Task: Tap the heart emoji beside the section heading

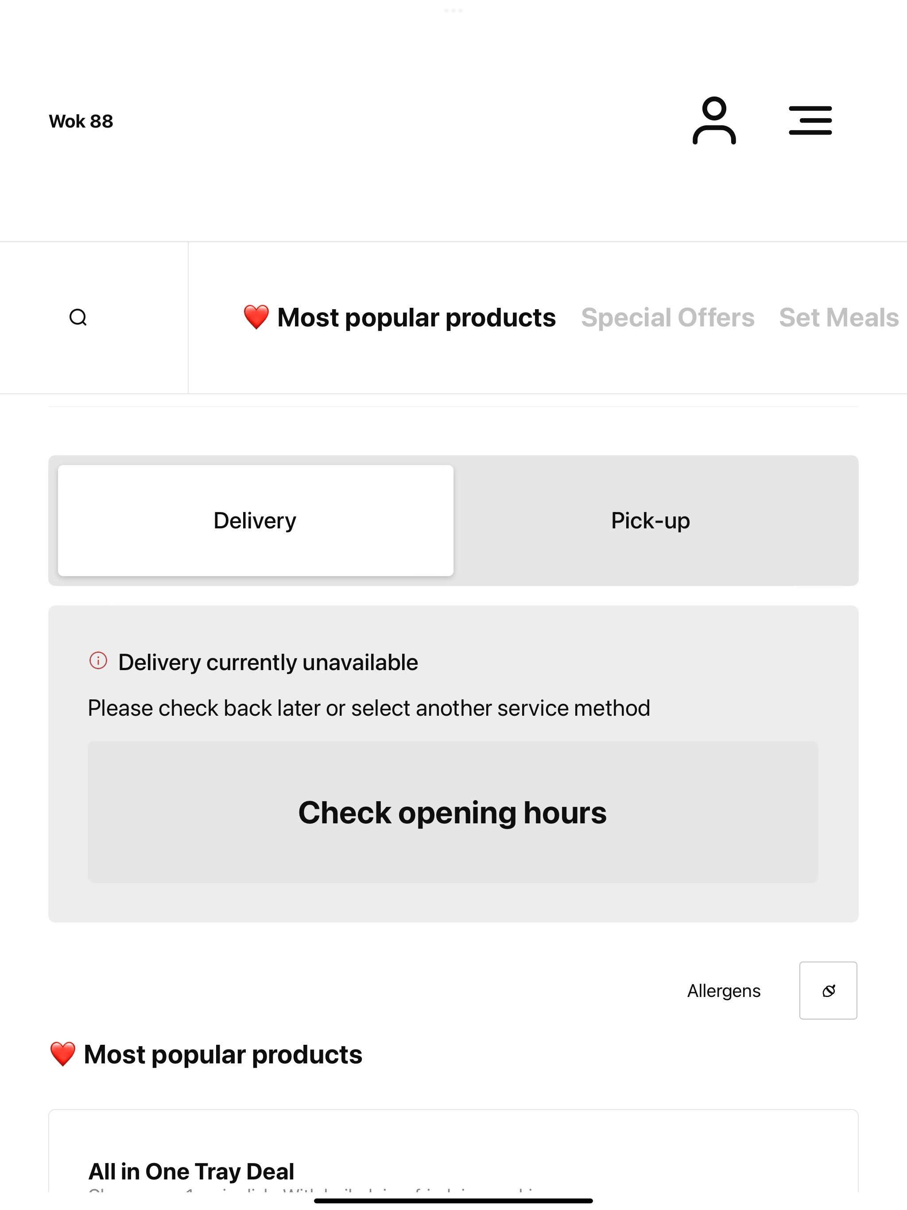Action: click(x=62, y=1054)
